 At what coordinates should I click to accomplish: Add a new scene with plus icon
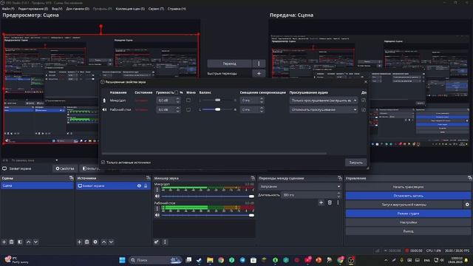4,242
